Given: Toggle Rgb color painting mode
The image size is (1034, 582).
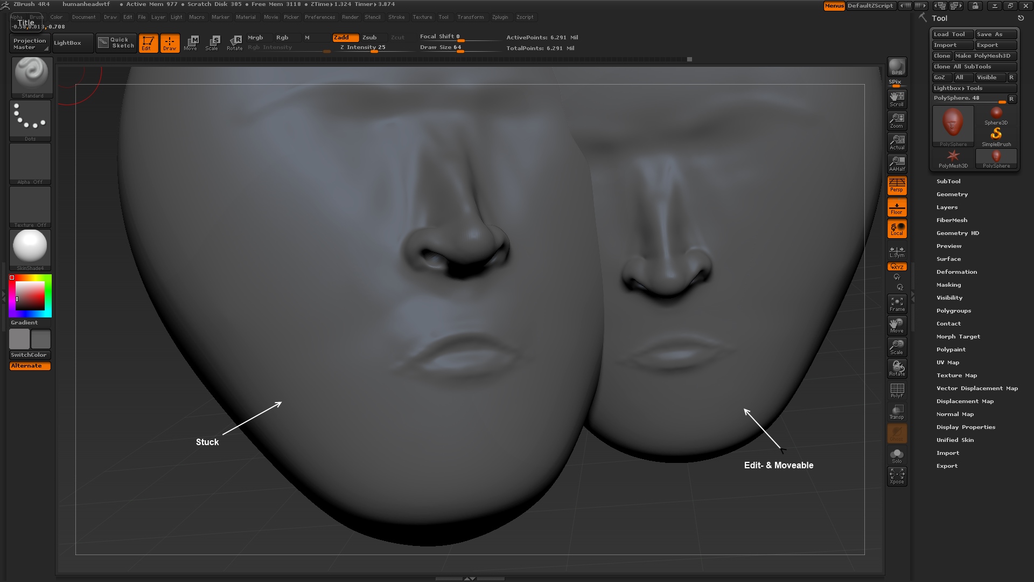Looking at the screenshot, I should pyautogui.click(x=281, y=37).
